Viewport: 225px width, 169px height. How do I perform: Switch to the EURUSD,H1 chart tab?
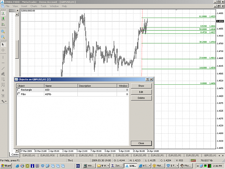click(x=29, y=155)
